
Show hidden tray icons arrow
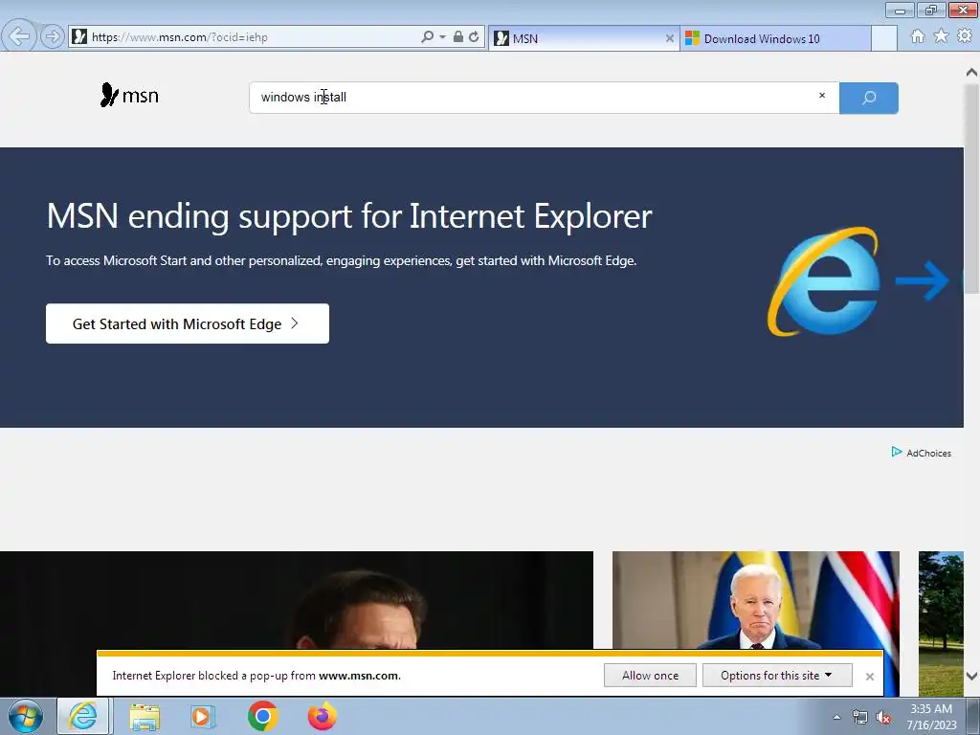click(836, 717)
